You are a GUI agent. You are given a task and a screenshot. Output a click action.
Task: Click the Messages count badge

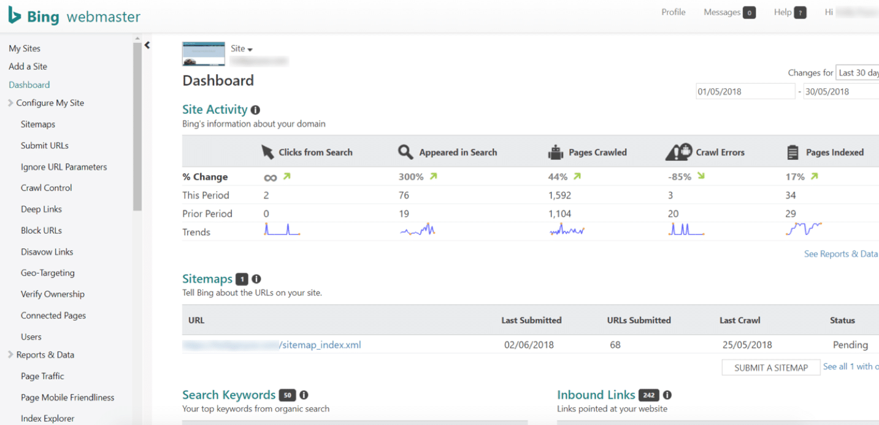(749, 12)
